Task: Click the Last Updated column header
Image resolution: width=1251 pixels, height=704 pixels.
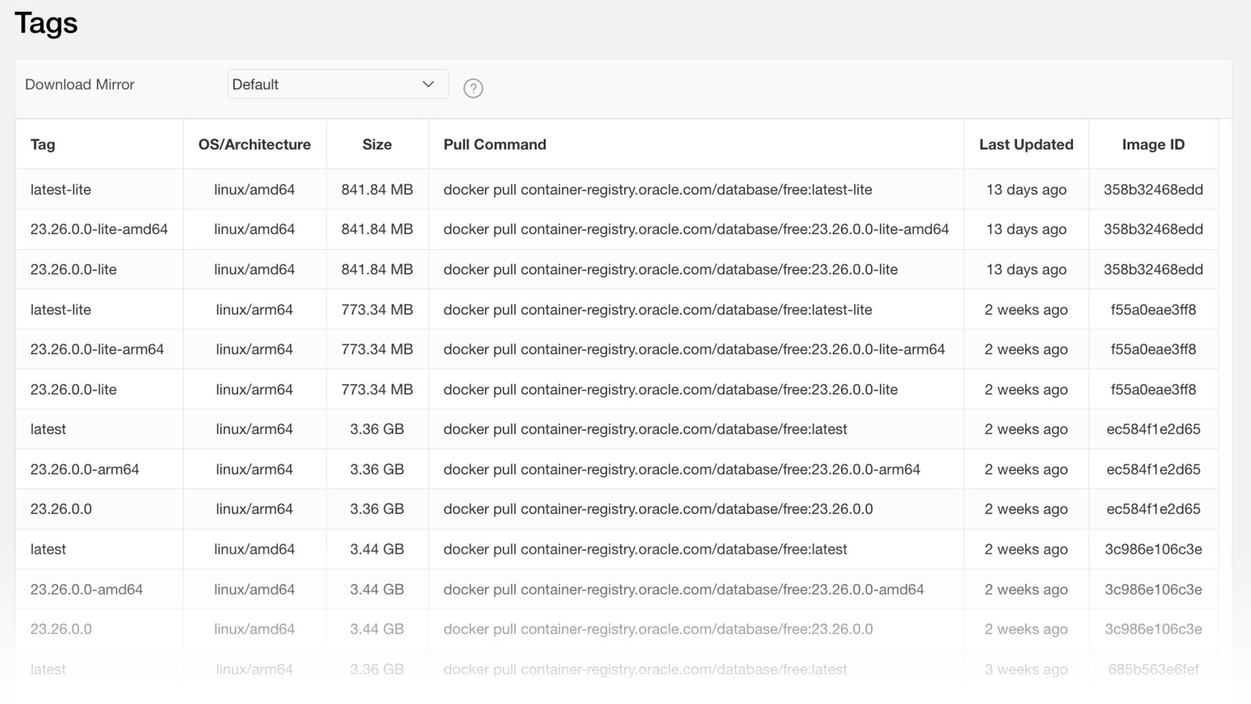Action: (1026, 145)
